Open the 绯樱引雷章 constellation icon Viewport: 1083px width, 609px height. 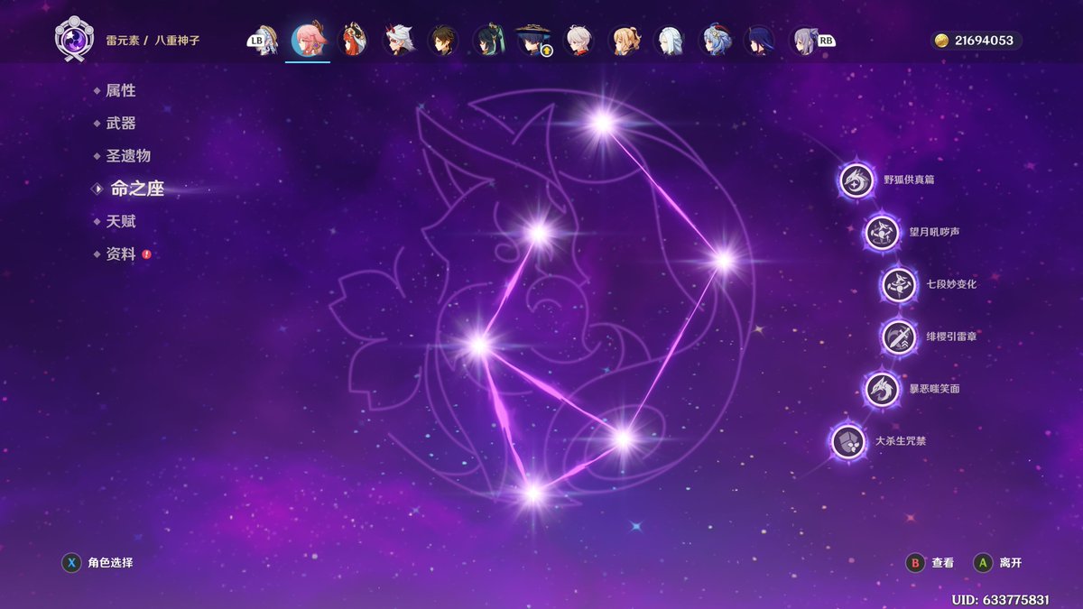click(x=899, y=337)
